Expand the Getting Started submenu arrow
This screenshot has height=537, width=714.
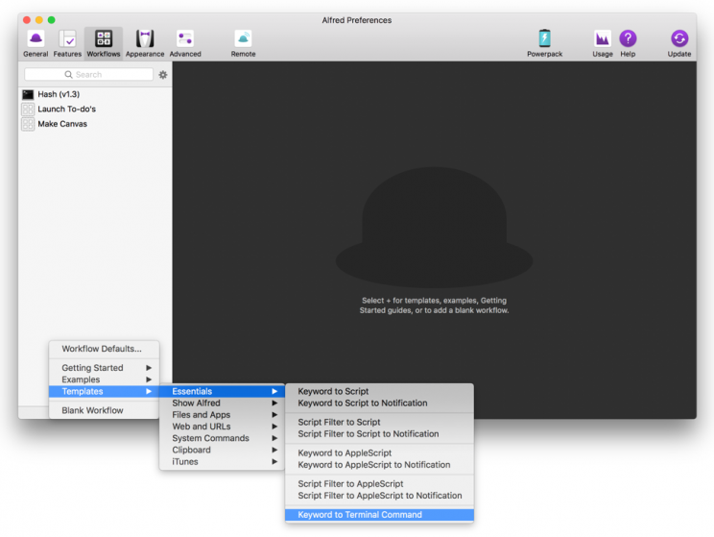[149, 368]
